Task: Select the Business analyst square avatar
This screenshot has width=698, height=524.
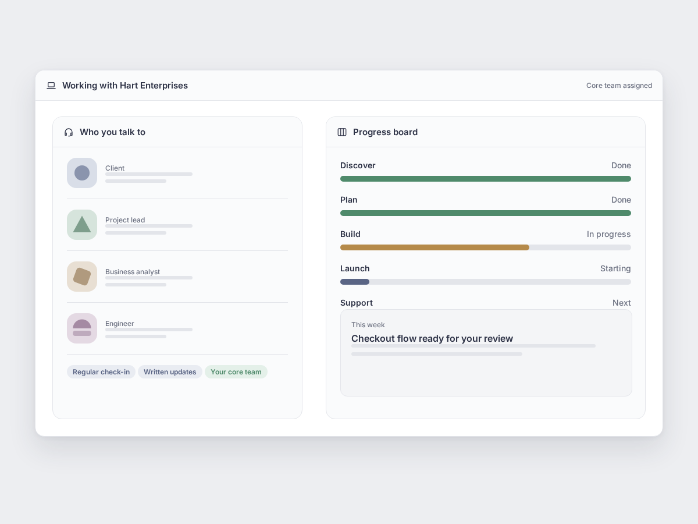Action: [x=82, y=277]
